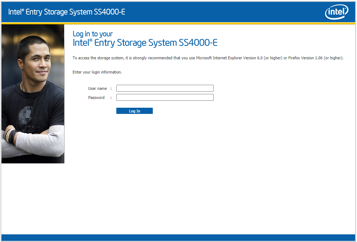Click the User name input field
357x242 pixels.
[165, 88]
